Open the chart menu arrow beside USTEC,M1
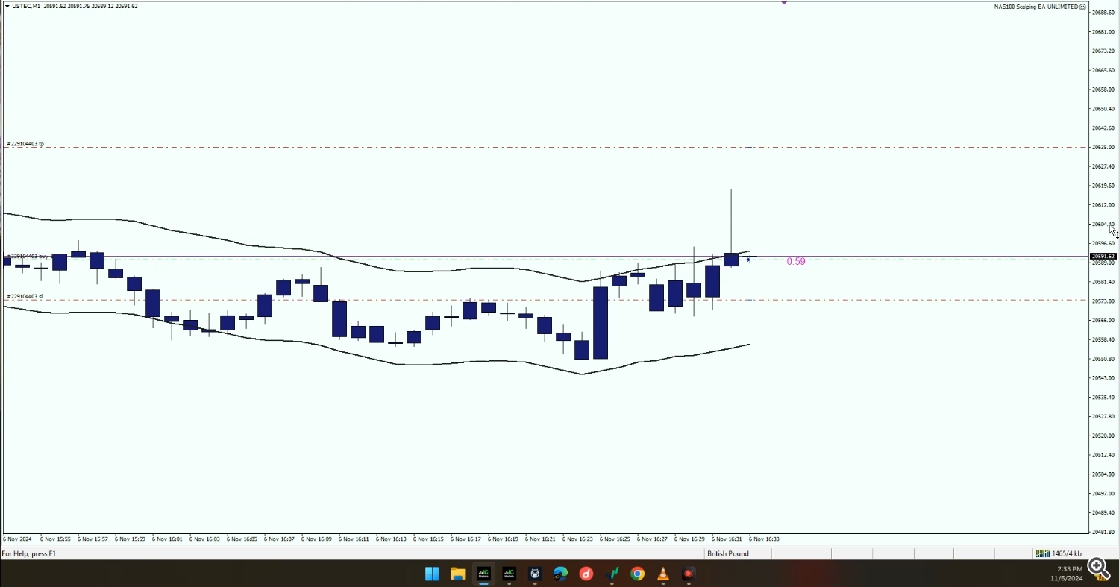1119x587 pixels. click(7, 6)
